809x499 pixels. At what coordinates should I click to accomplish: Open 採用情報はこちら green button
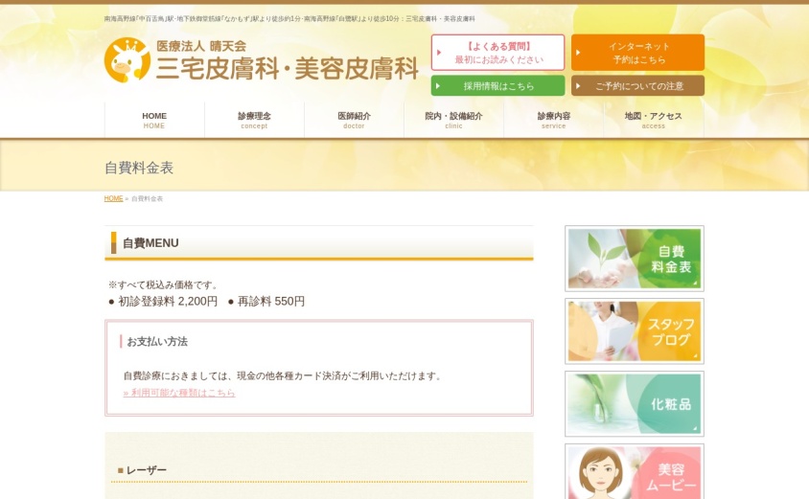[x=497, y=85]
